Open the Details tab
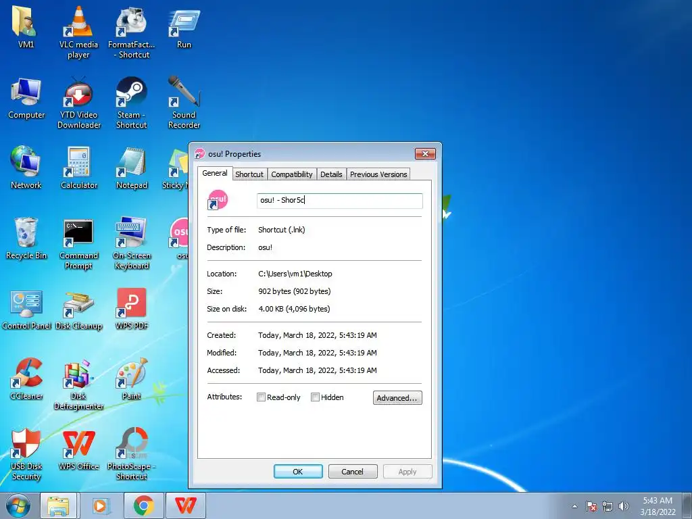The height and width of the screenshot is (519, 692). 331,174
